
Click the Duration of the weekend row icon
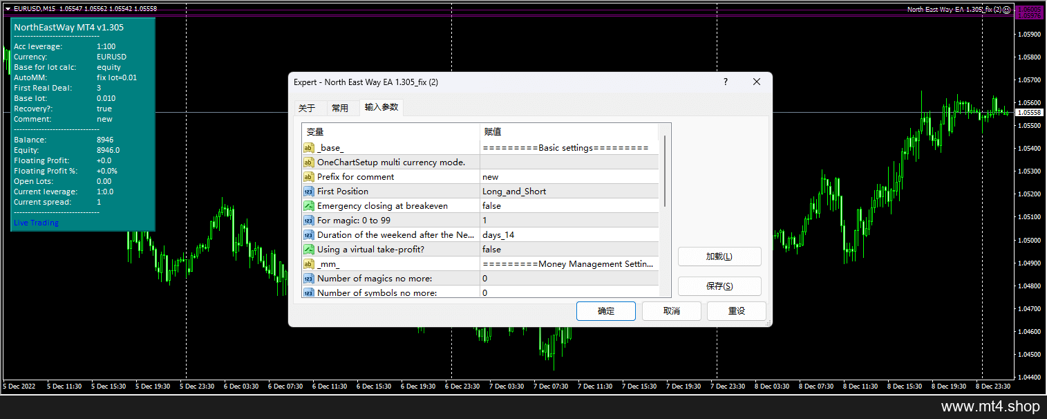pyautogui.click(x=309, y=235)
